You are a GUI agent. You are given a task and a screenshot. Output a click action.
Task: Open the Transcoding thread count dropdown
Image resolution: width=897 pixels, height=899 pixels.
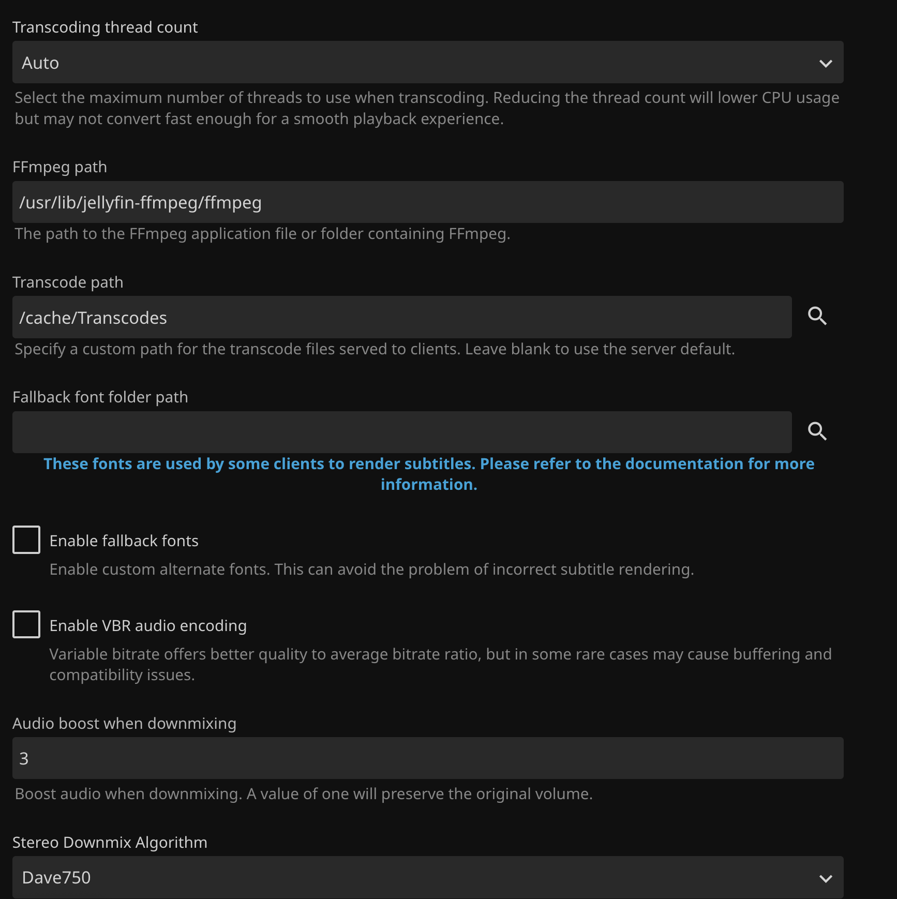(414, 63)
